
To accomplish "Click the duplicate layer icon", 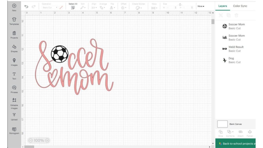I will click(228, 15).
